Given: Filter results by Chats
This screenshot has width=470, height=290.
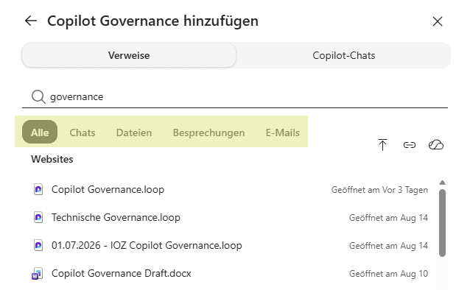Looking at the screenshot, I should 83,132.
